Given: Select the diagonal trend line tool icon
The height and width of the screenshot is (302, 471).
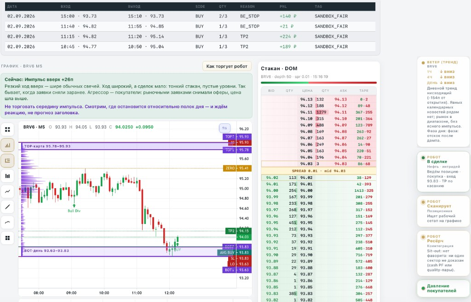Looking at the screenshot, I should pos(7,207).
